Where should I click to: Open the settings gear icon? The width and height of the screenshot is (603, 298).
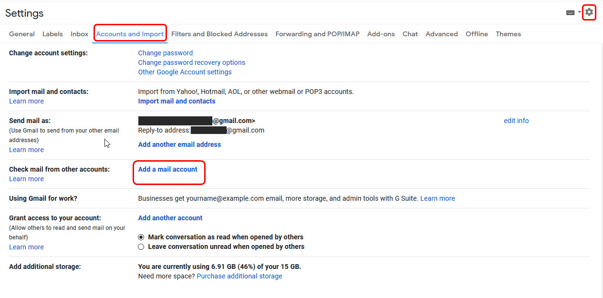589,12
